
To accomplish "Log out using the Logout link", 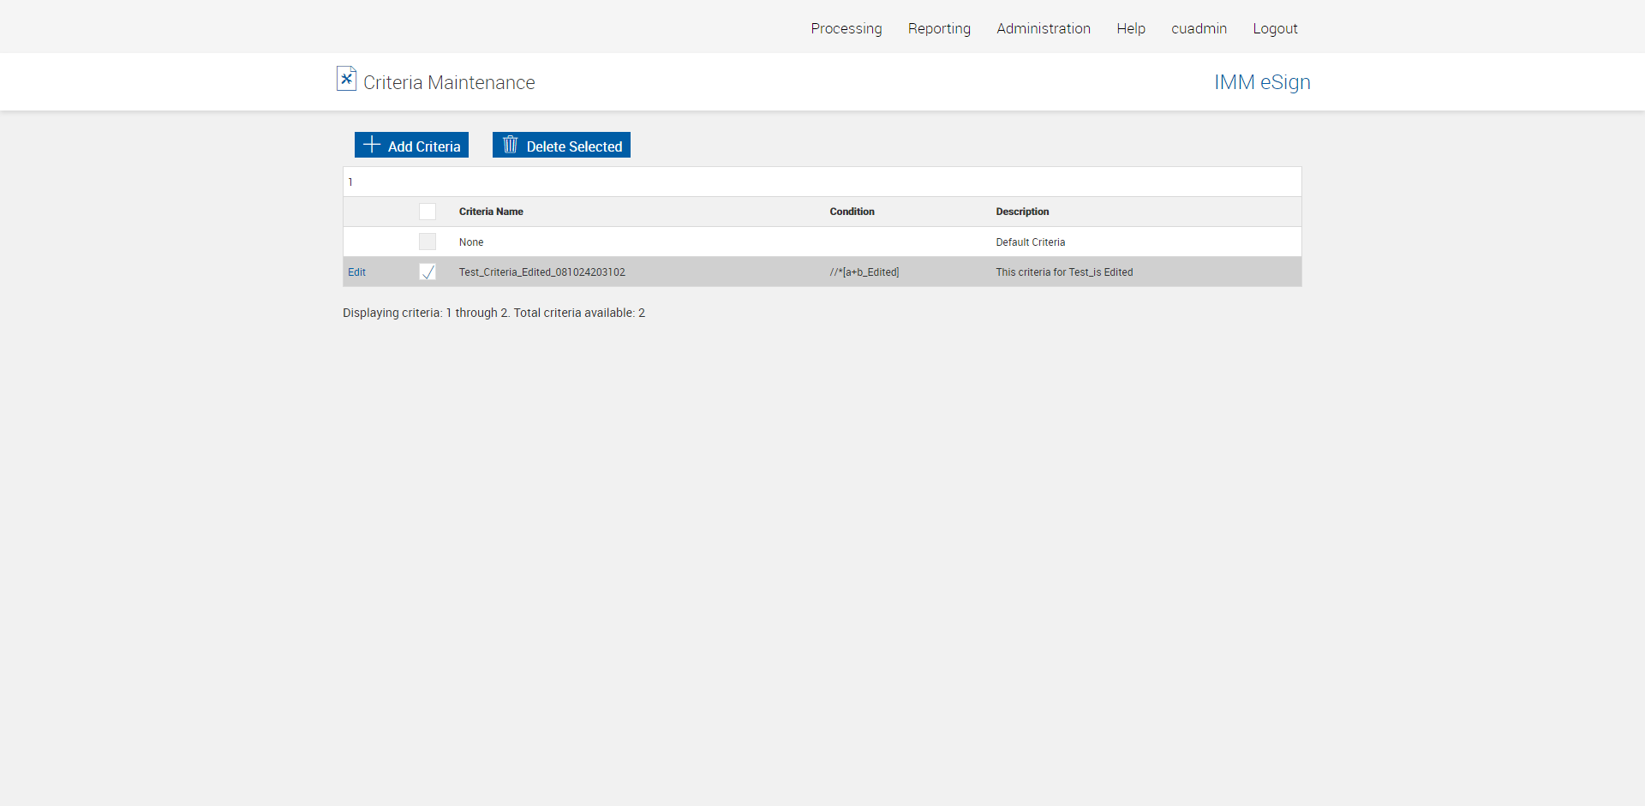I will [1275, 28].
